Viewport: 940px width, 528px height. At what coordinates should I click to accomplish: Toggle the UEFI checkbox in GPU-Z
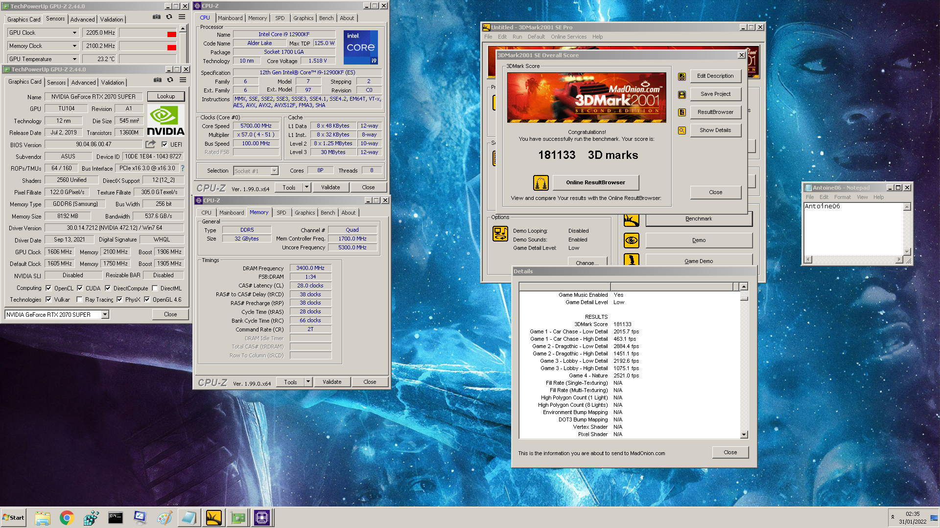point(164,144)
